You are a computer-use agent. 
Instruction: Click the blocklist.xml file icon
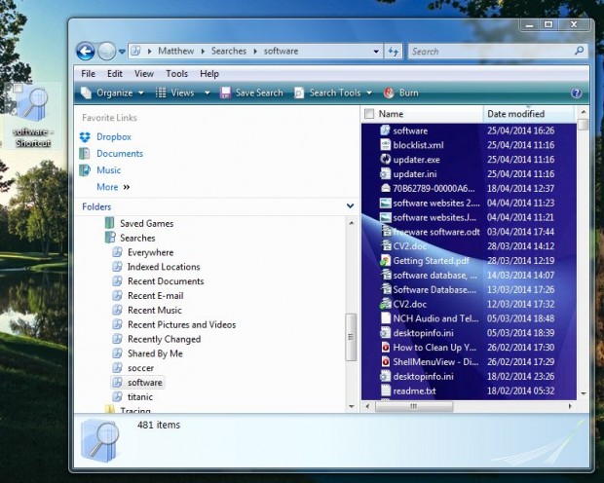[x=385, y=145]
